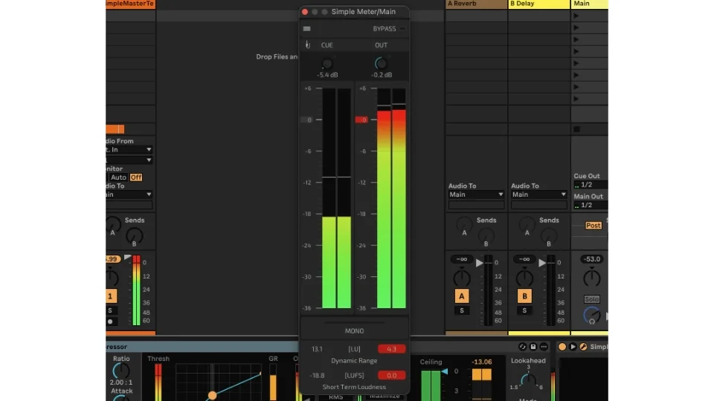Select the CUE label in Simple Meter
The image size is (714, 401).
coord(327,45)
